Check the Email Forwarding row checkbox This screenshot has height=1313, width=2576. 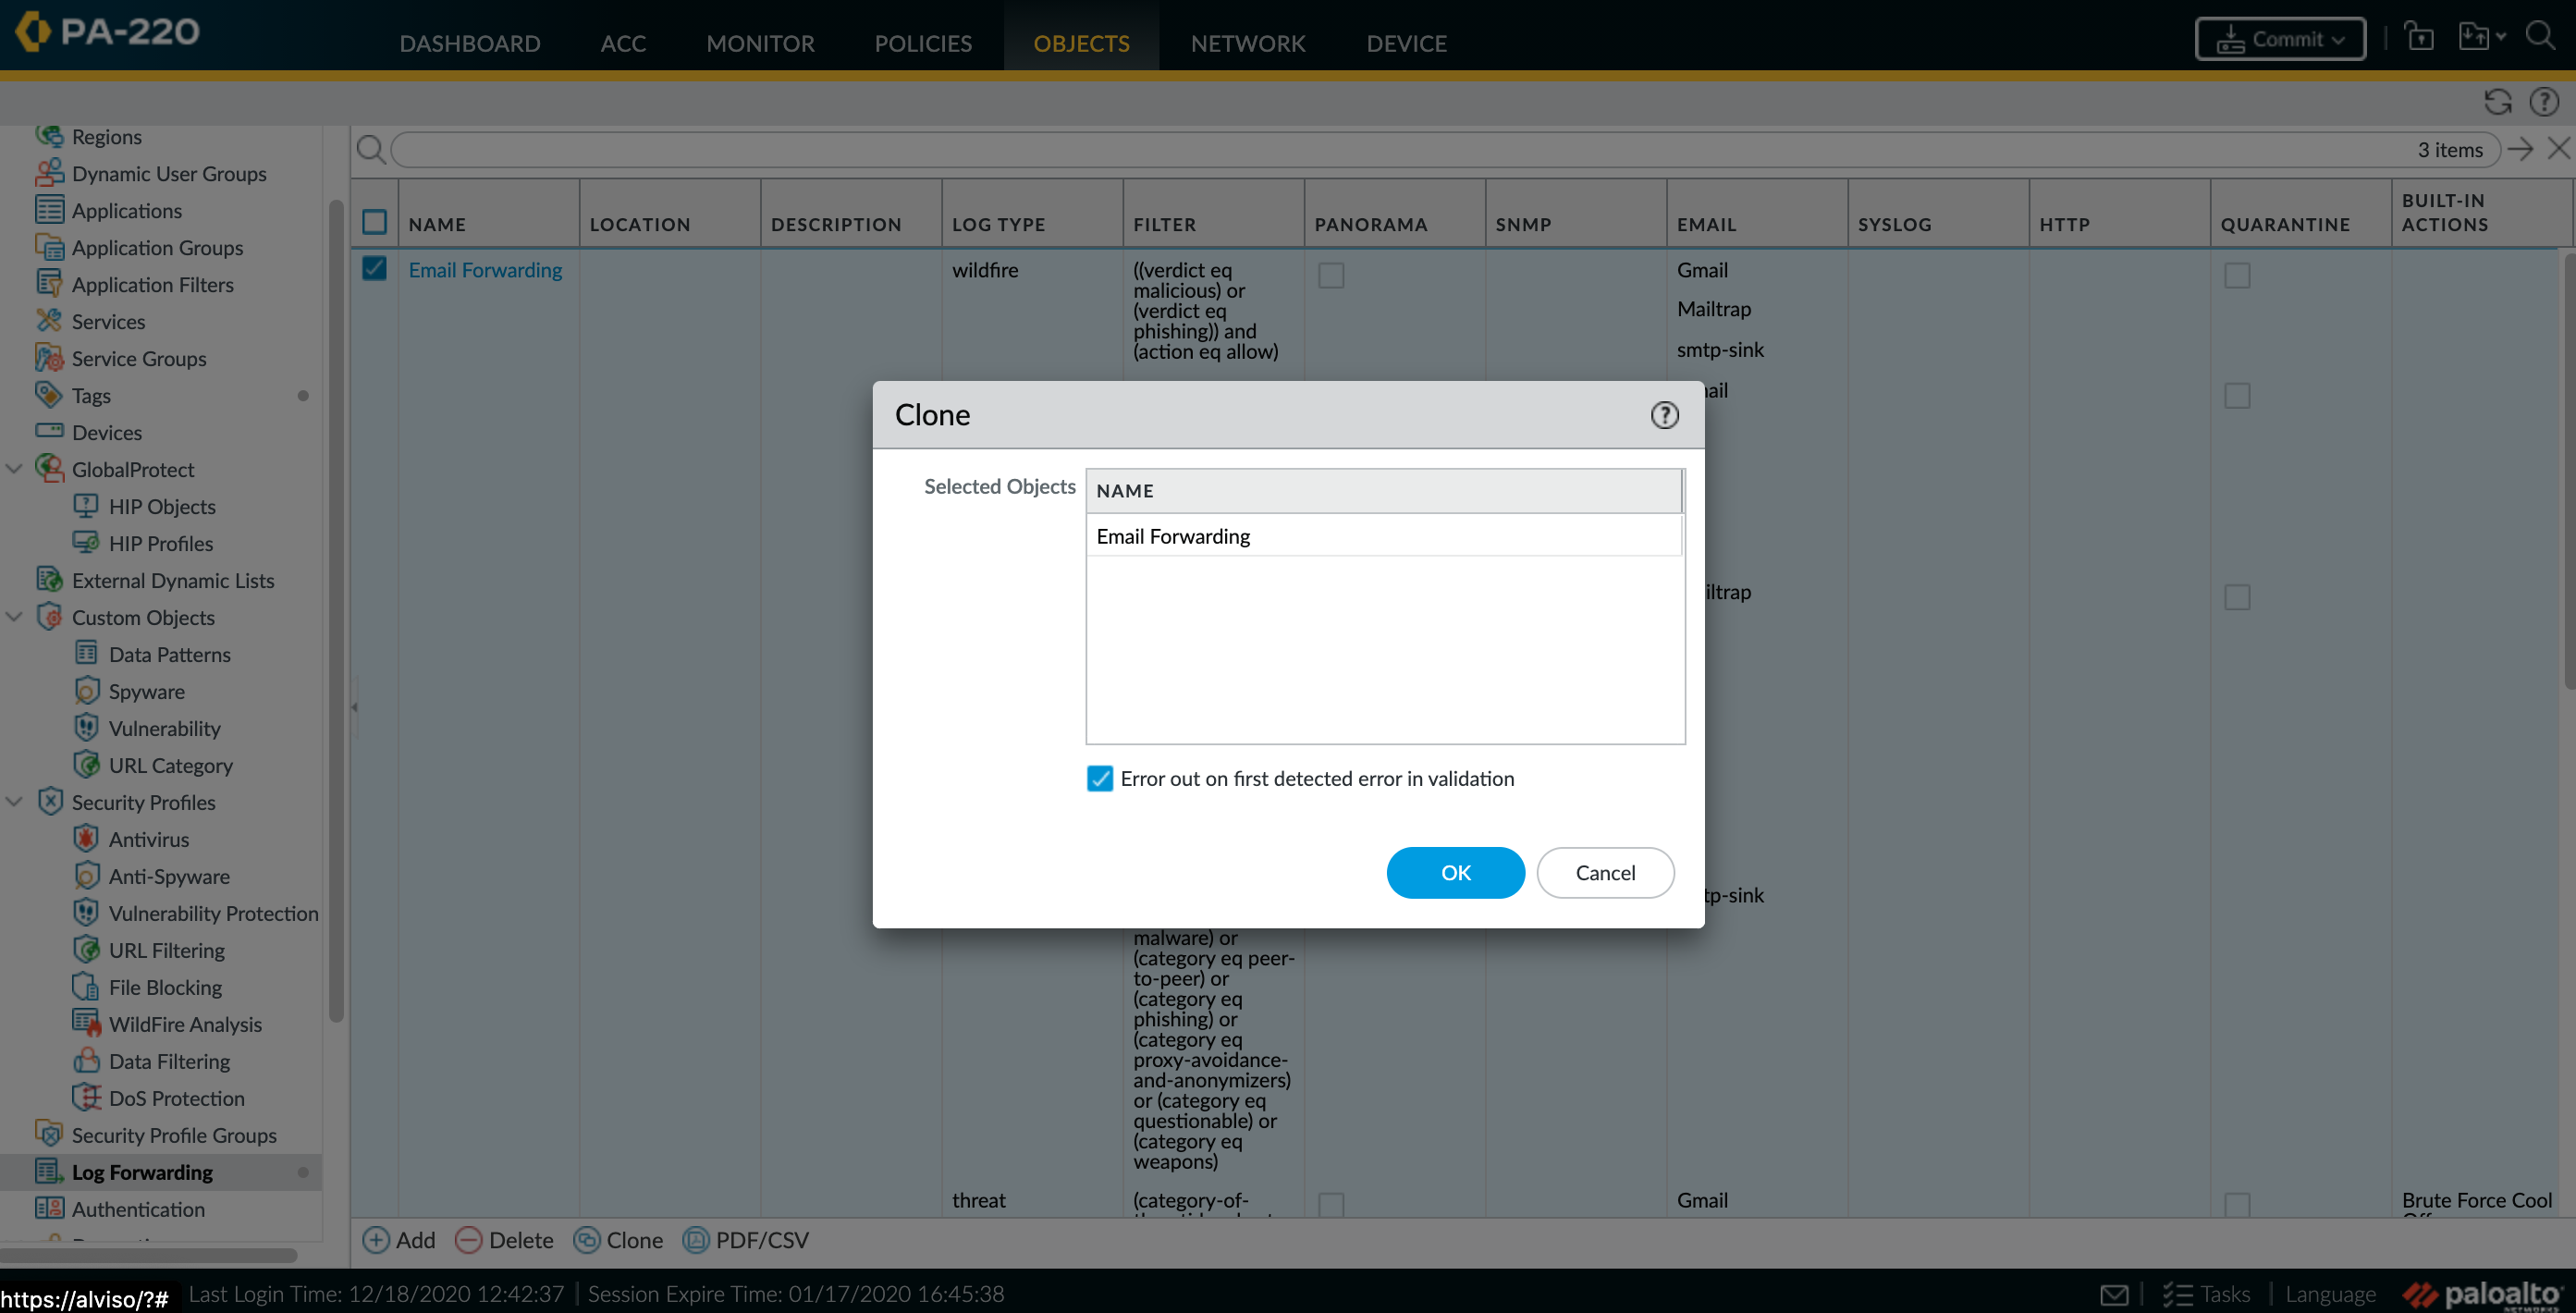374,270
